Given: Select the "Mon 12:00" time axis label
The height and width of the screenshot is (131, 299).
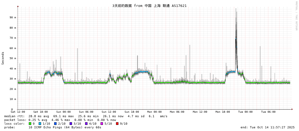Looking at the screenshot, I should click(200, 112).
